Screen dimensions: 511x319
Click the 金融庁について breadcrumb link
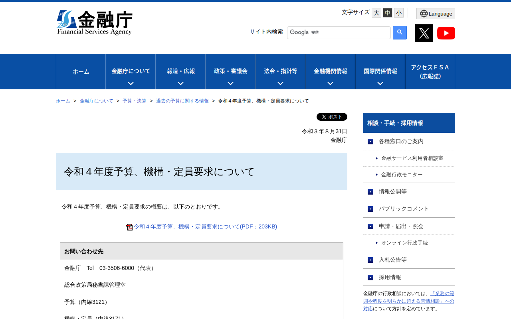click(x=97, y=101)
